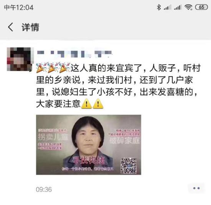The image size is (211, 205).
Task: Tap the second cellular signal strength icon
Action: point(178,7)
